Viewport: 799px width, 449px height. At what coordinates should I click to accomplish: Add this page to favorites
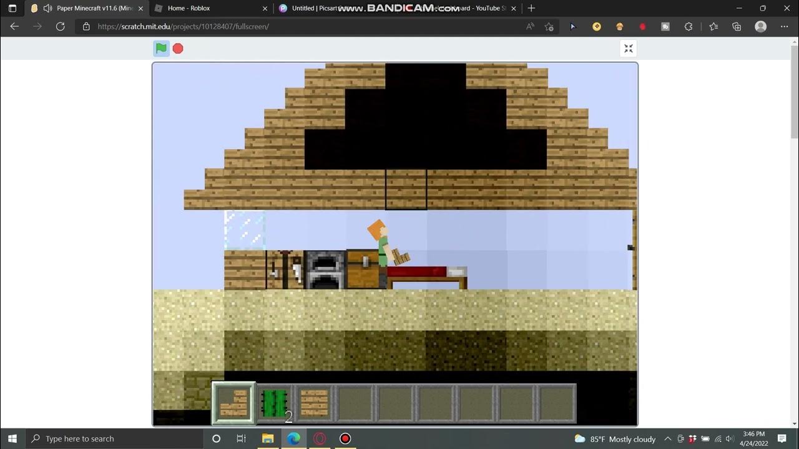(549, 27)
